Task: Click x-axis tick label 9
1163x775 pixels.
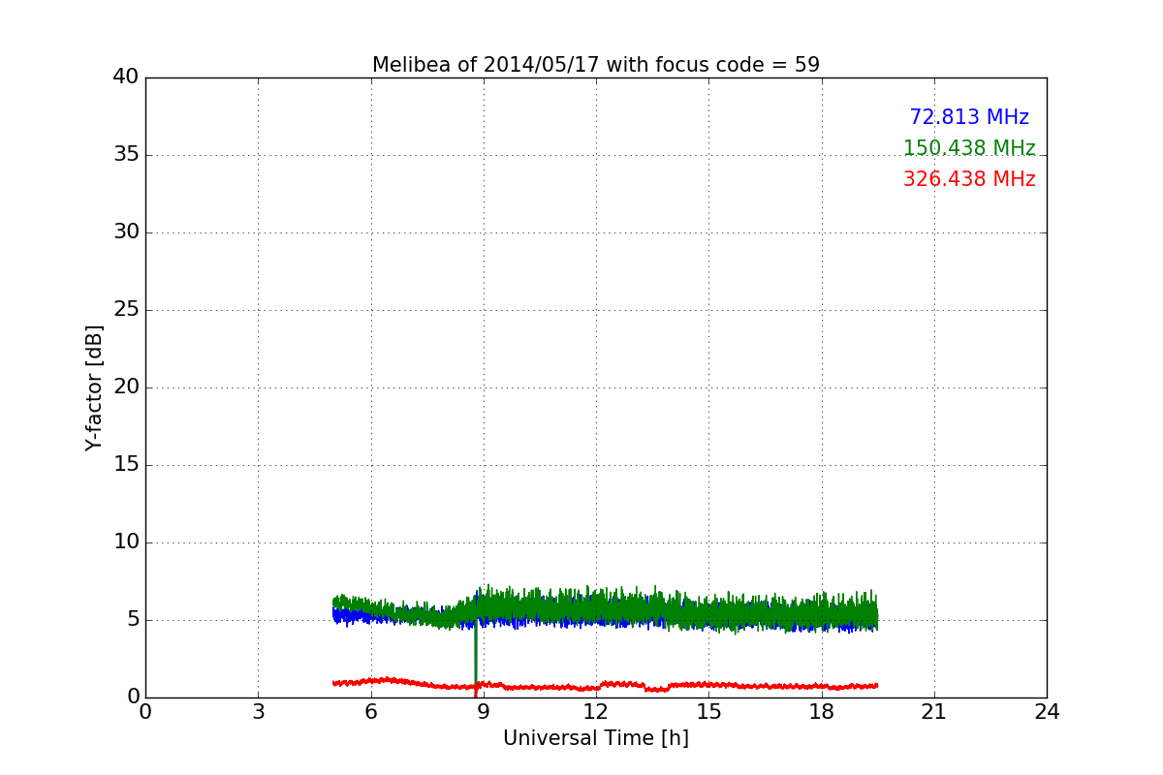Action: click(484, 712)
